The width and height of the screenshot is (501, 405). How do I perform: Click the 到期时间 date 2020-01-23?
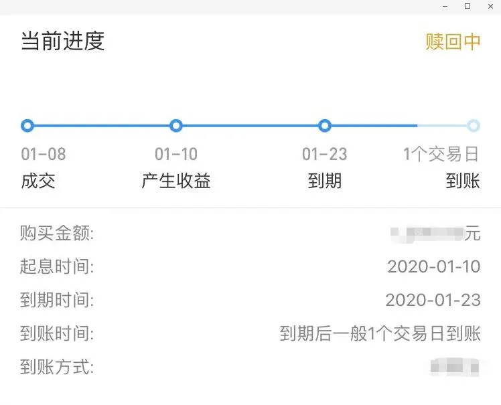[x=433, y=300]
